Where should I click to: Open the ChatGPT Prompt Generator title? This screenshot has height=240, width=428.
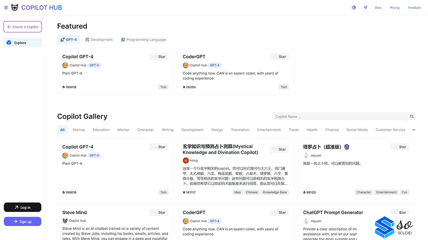(x=333, y=212)
